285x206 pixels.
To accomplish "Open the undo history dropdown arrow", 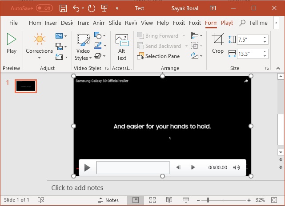I will [83, 8].
